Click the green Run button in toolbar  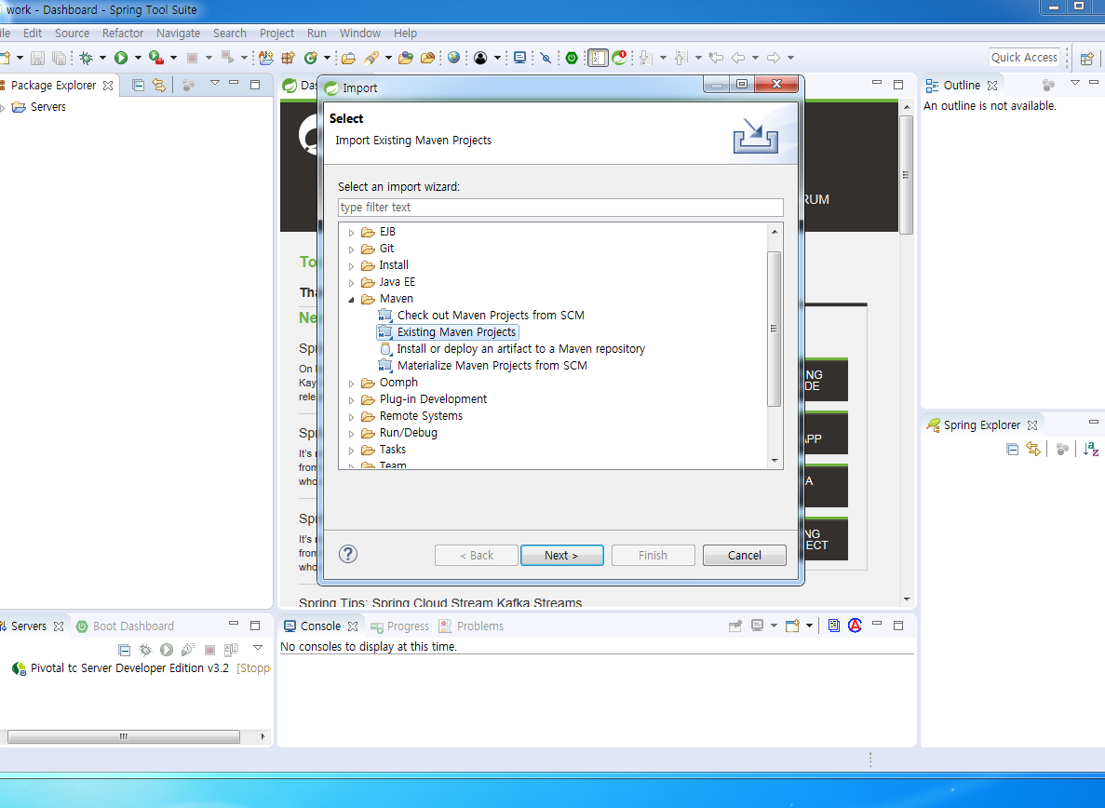click(121, 58)
